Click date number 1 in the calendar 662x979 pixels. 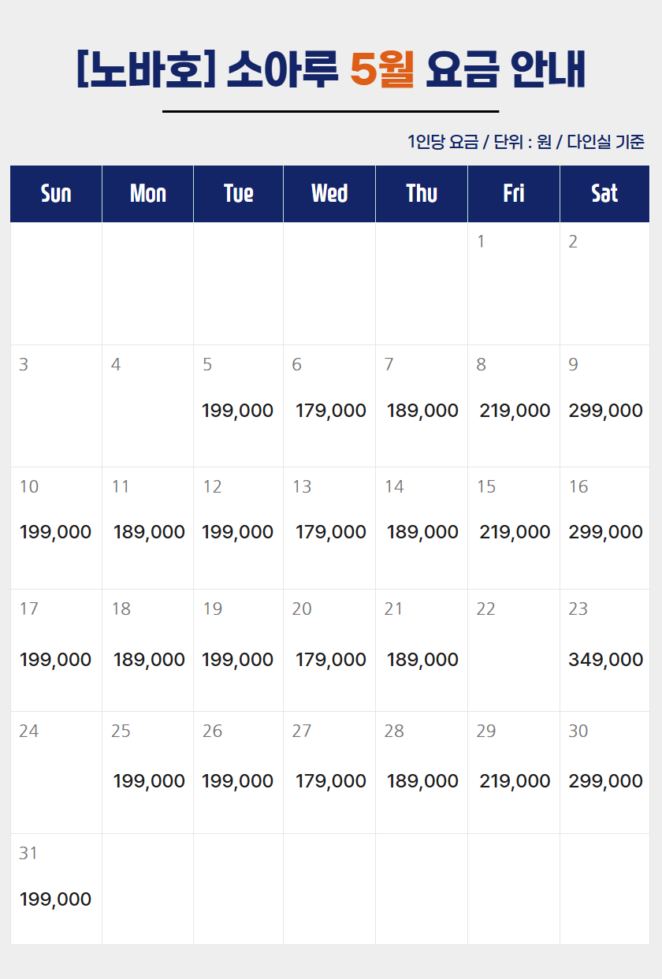tap(481, 242)
